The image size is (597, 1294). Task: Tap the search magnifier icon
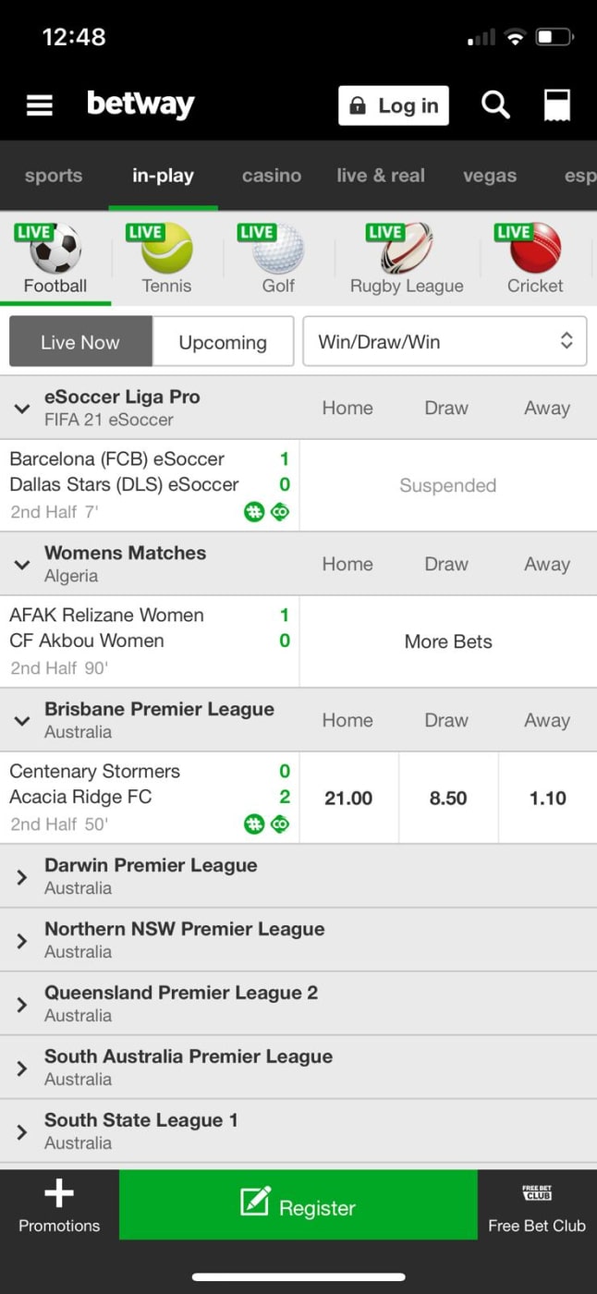click(x=495, y=104)
